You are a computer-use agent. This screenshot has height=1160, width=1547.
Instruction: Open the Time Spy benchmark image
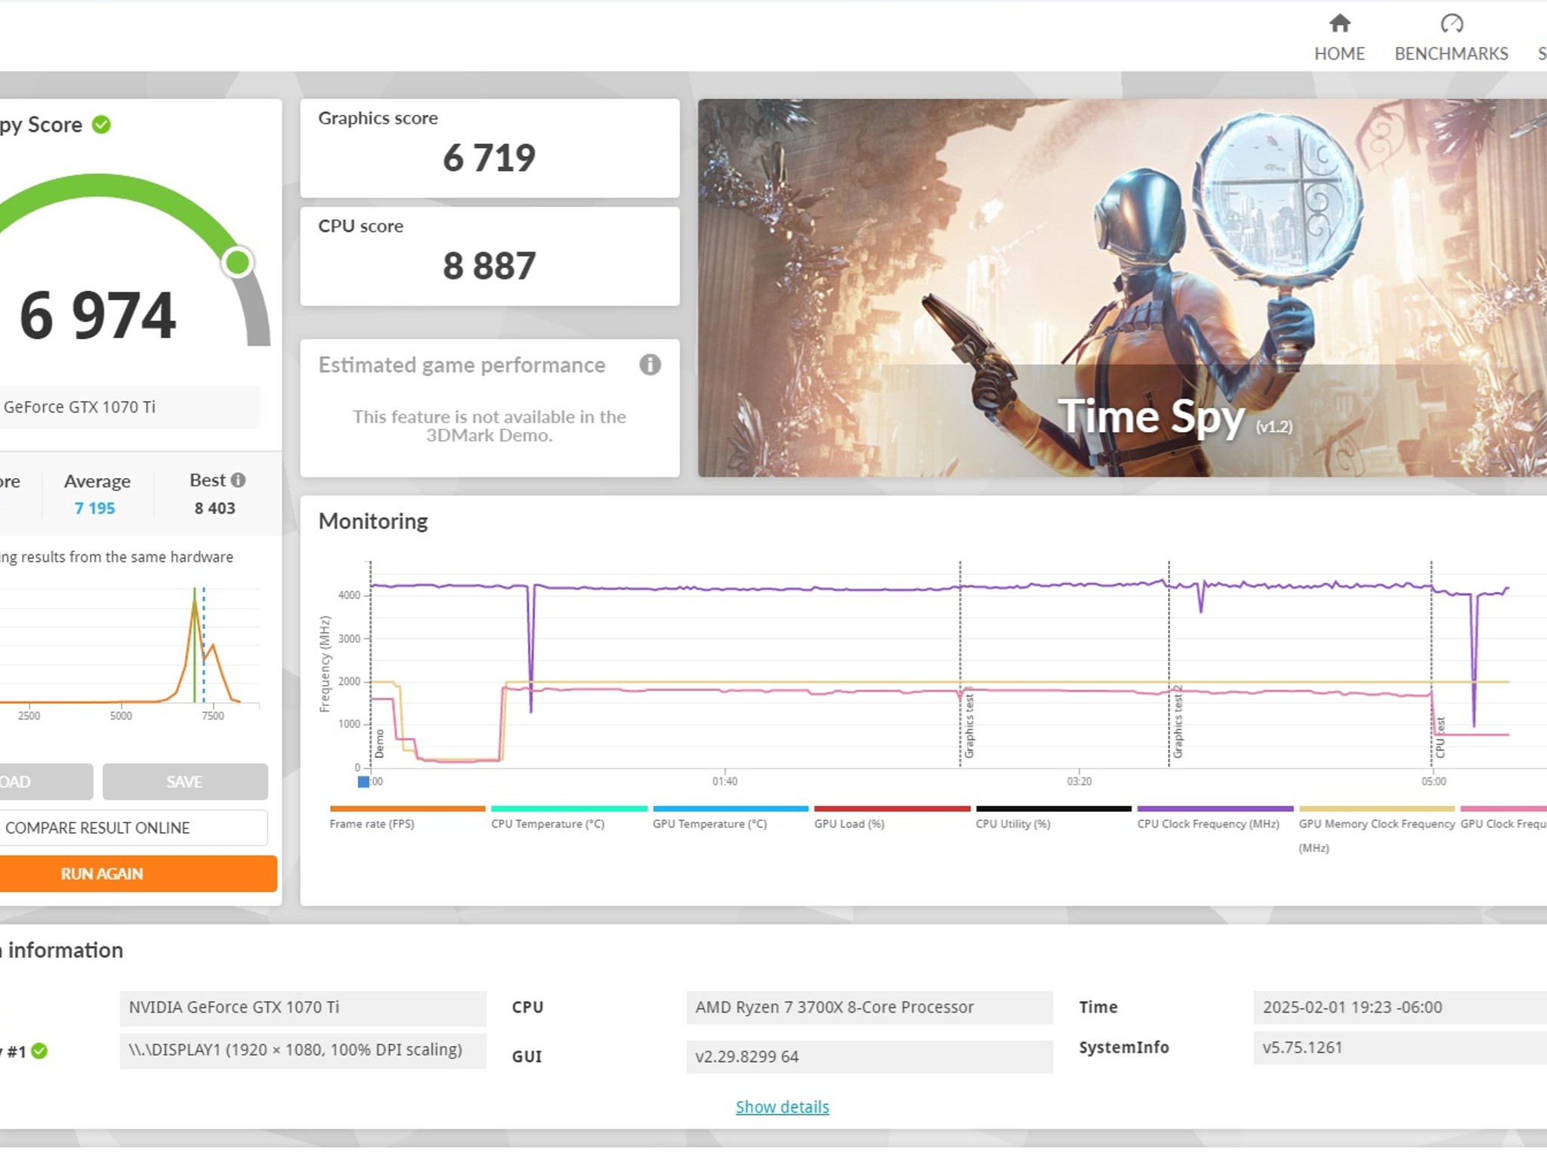[1122, 288]
